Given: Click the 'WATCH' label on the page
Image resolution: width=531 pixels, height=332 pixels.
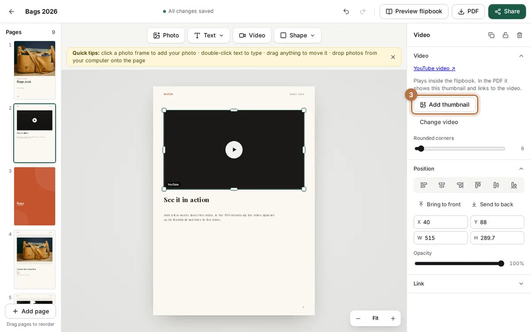Looking at the screenshot, I should tap(168, 94).
